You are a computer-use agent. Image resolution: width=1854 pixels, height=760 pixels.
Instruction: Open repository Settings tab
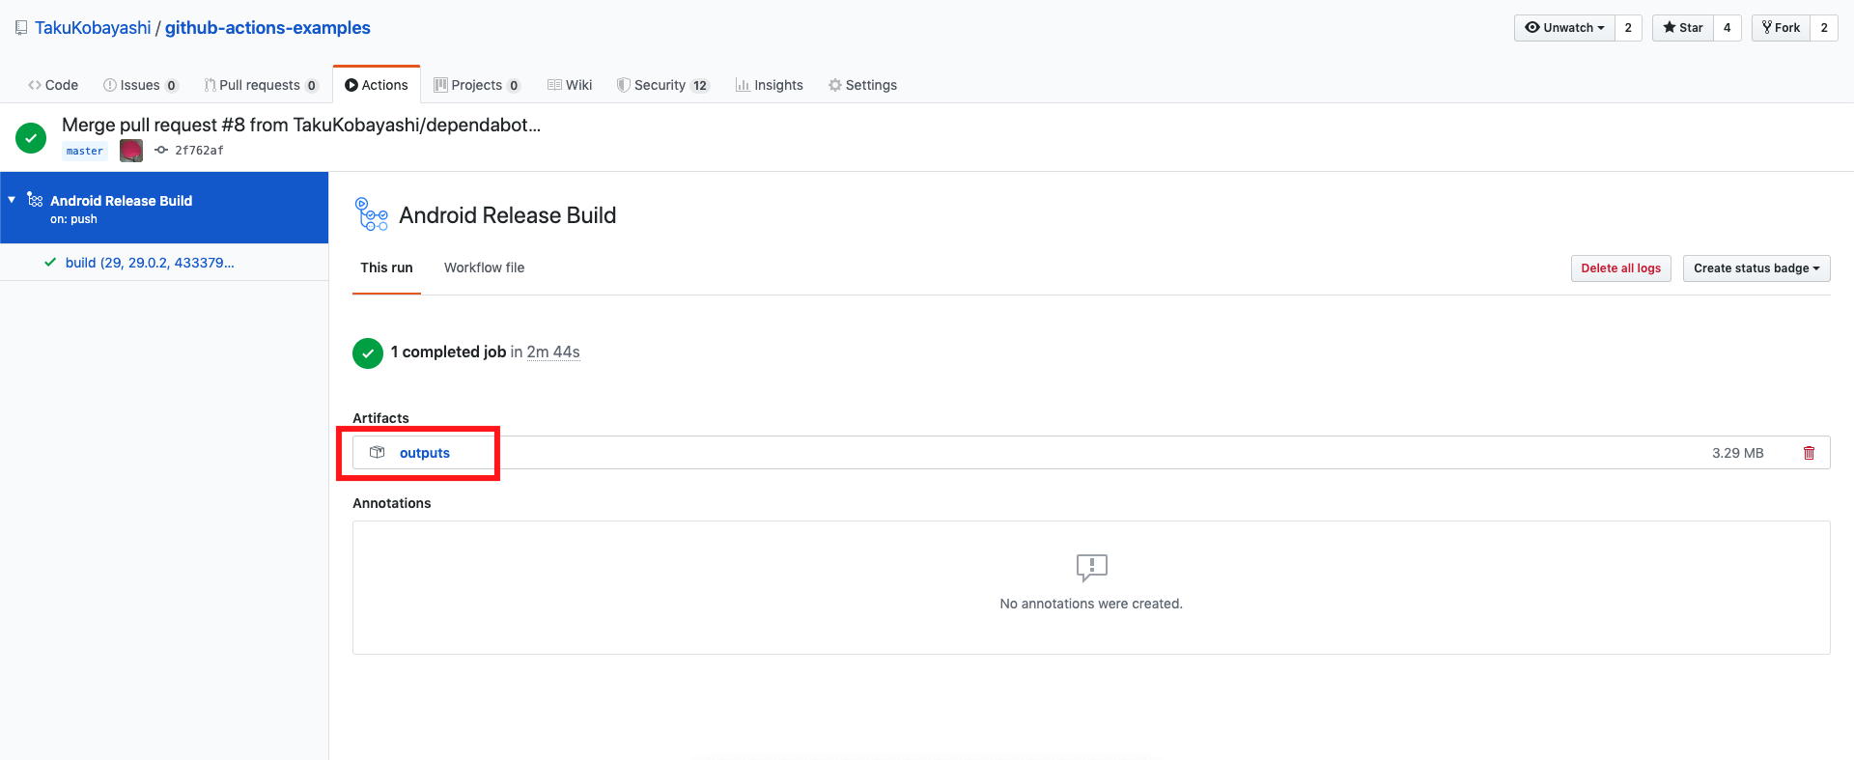[862, 85]
